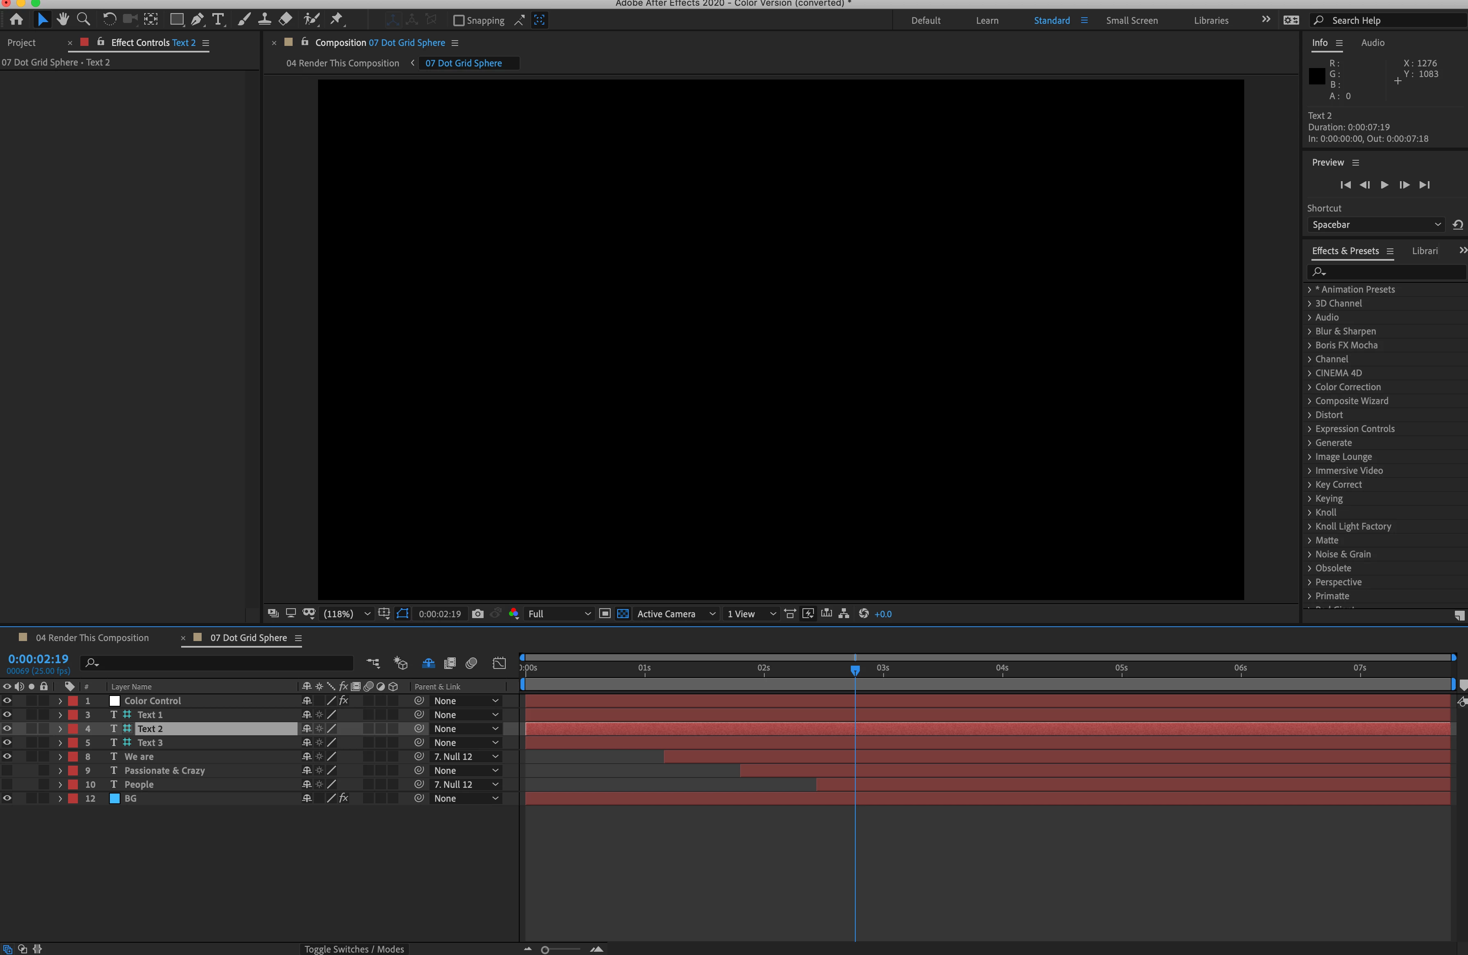Click the Home icon in toolbar
The image size is (1468, 955).
point(17,20)
